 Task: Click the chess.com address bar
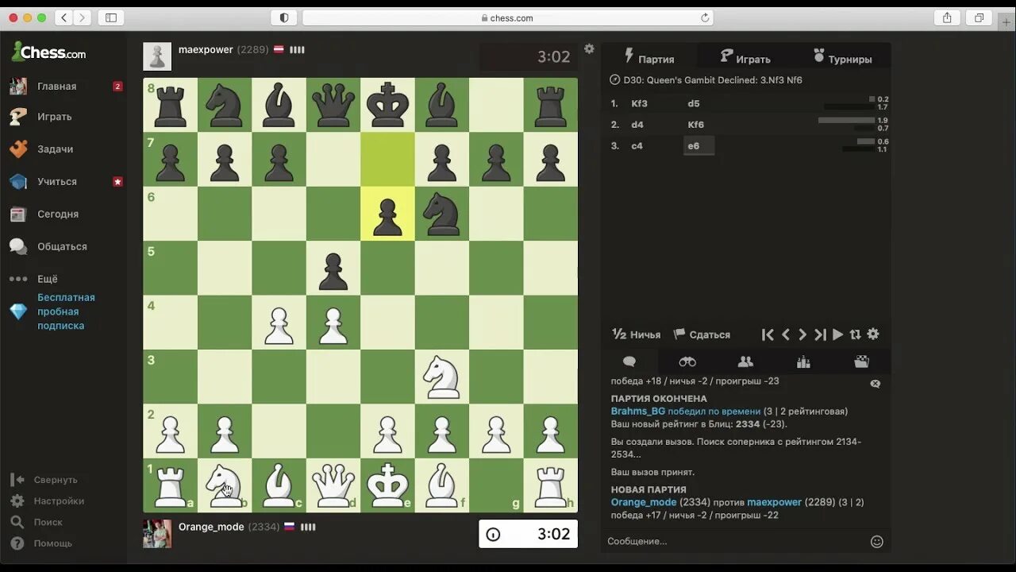[507, 17]
